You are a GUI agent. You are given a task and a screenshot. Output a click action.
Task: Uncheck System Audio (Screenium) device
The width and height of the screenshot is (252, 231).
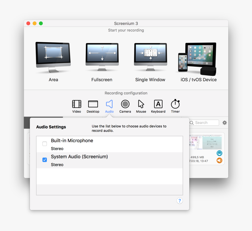pyautogui.click(x=45, y=160)
